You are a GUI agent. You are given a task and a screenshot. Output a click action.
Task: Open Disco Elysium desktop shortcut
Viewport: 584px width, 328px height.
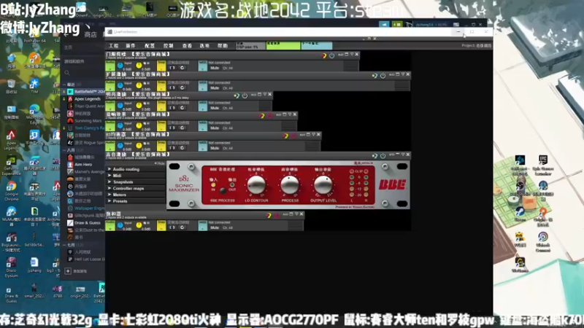(11, 267)
